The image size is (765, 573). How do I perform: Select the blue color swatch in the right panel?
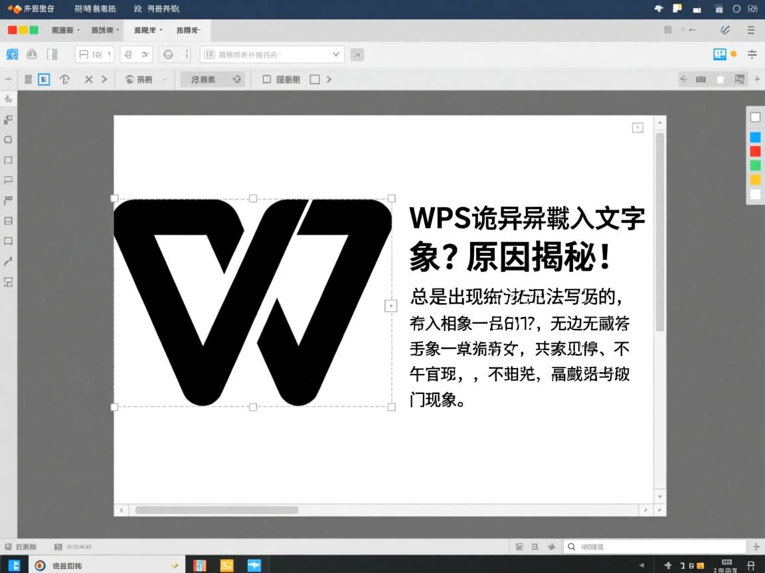(x=754, y=137)
